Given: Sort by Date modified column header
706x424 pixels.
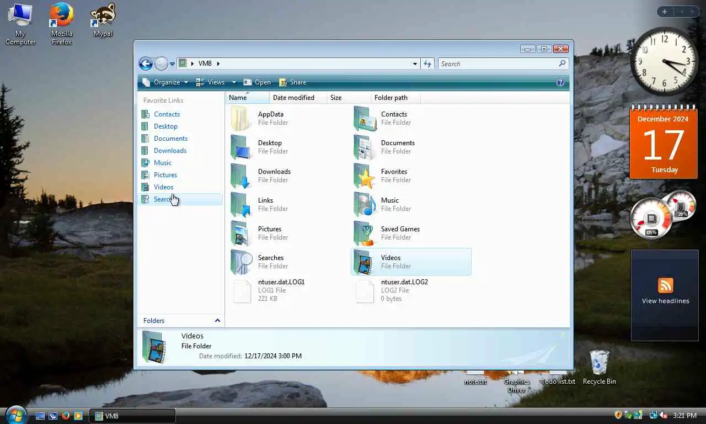Looking at the screenshot, I should [x=298, y=98].
